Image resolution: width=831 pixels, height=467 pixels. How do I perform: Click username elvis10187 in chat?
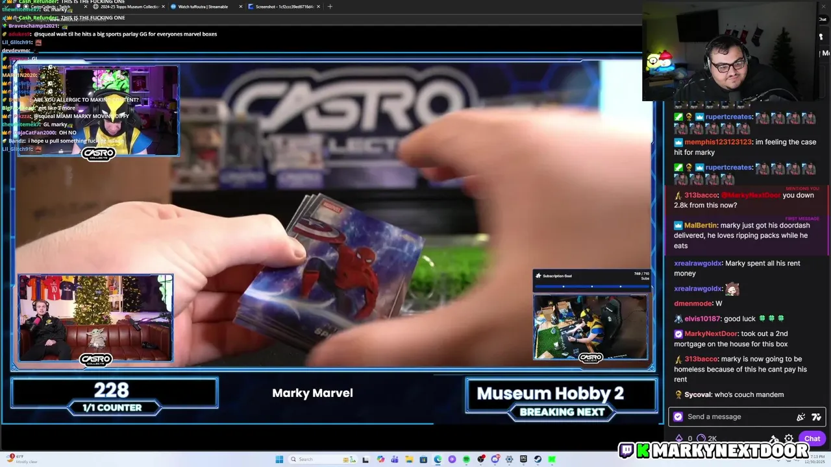(702, 319)
